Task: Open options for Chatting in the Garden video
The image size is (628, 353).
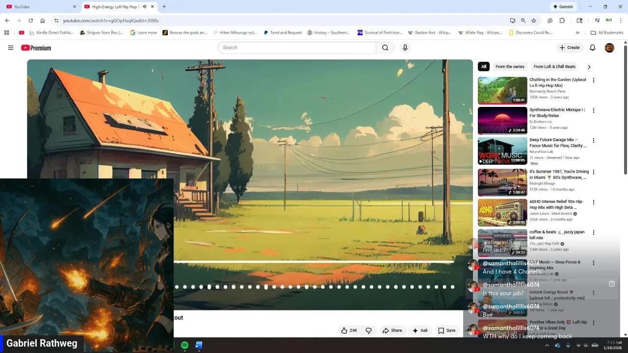Action: (594, 80)
